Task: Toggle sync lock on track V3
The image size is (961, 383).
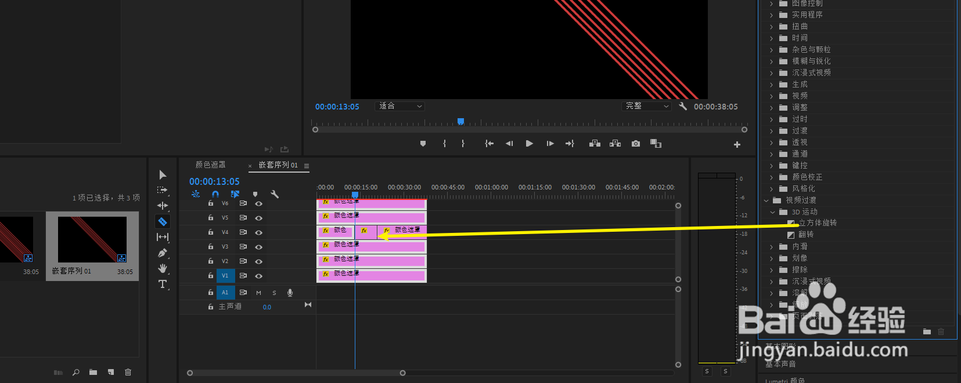Action: (x=243, y=247)
